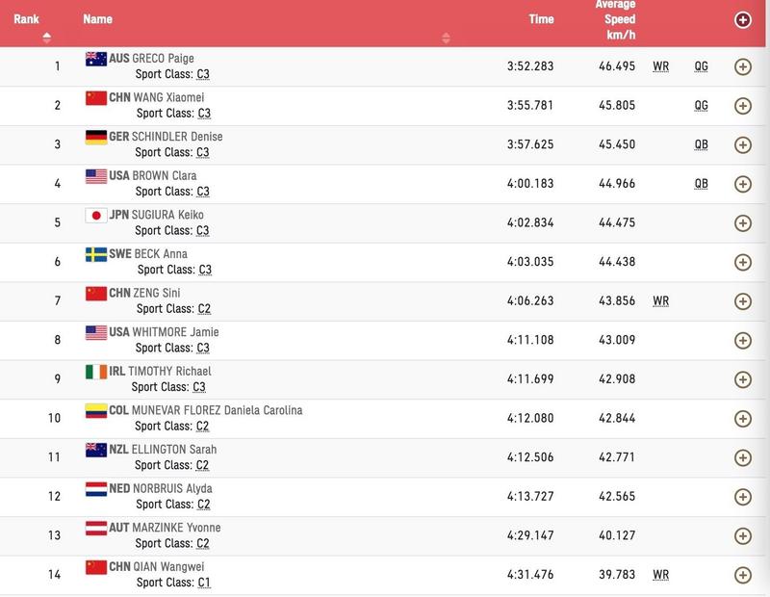Click the QB qualification label for BROWN Clara
The image size is (770, 597).
701,184
